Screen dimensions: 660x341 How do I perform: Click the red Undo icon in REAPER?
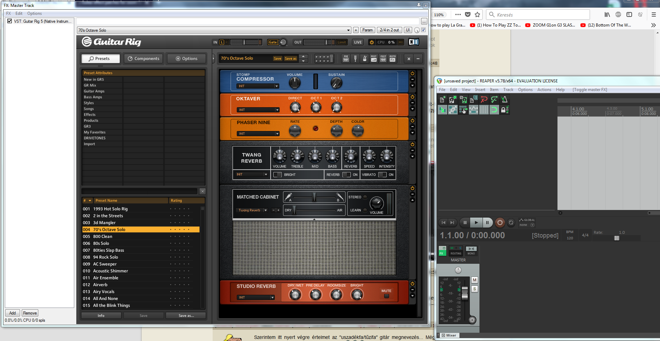coord(484,100)
